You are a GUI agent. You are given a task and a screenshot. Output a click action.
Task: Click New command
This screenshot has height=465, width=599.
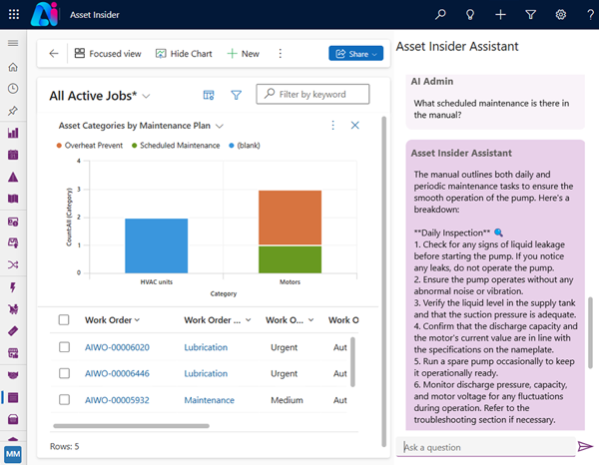243,54
